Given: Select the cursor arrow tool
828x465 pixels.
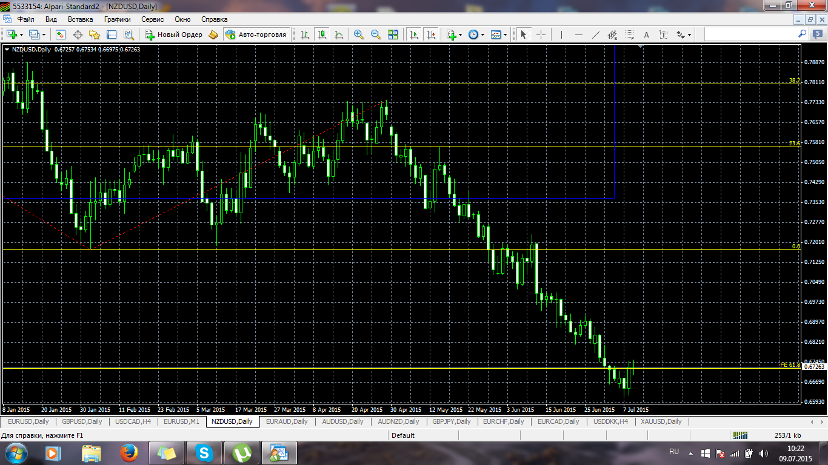Looking at the screenshot, I should click(x=523, y=35).
